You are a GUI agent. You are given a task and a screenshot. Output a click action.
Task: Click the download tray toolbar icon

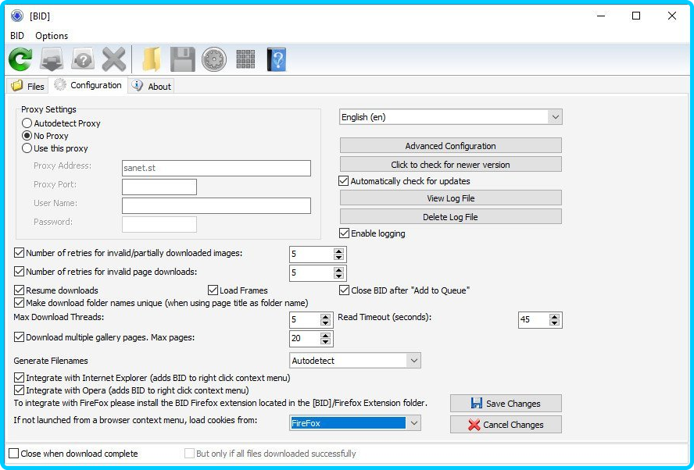[52, 59]
